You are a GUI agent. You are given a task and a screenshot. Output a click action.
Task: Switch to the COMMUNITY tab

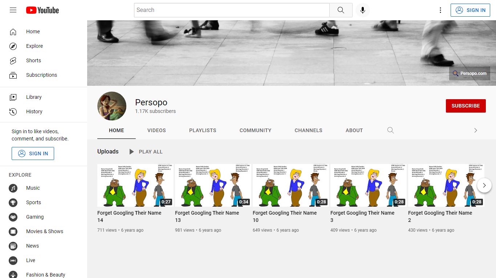(x=255, y=130)
